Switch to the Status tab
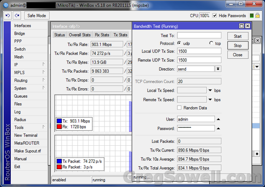Image resolution: width=265 pixels, height=187 pixels. pyautogui.click(x=60, y=35)
